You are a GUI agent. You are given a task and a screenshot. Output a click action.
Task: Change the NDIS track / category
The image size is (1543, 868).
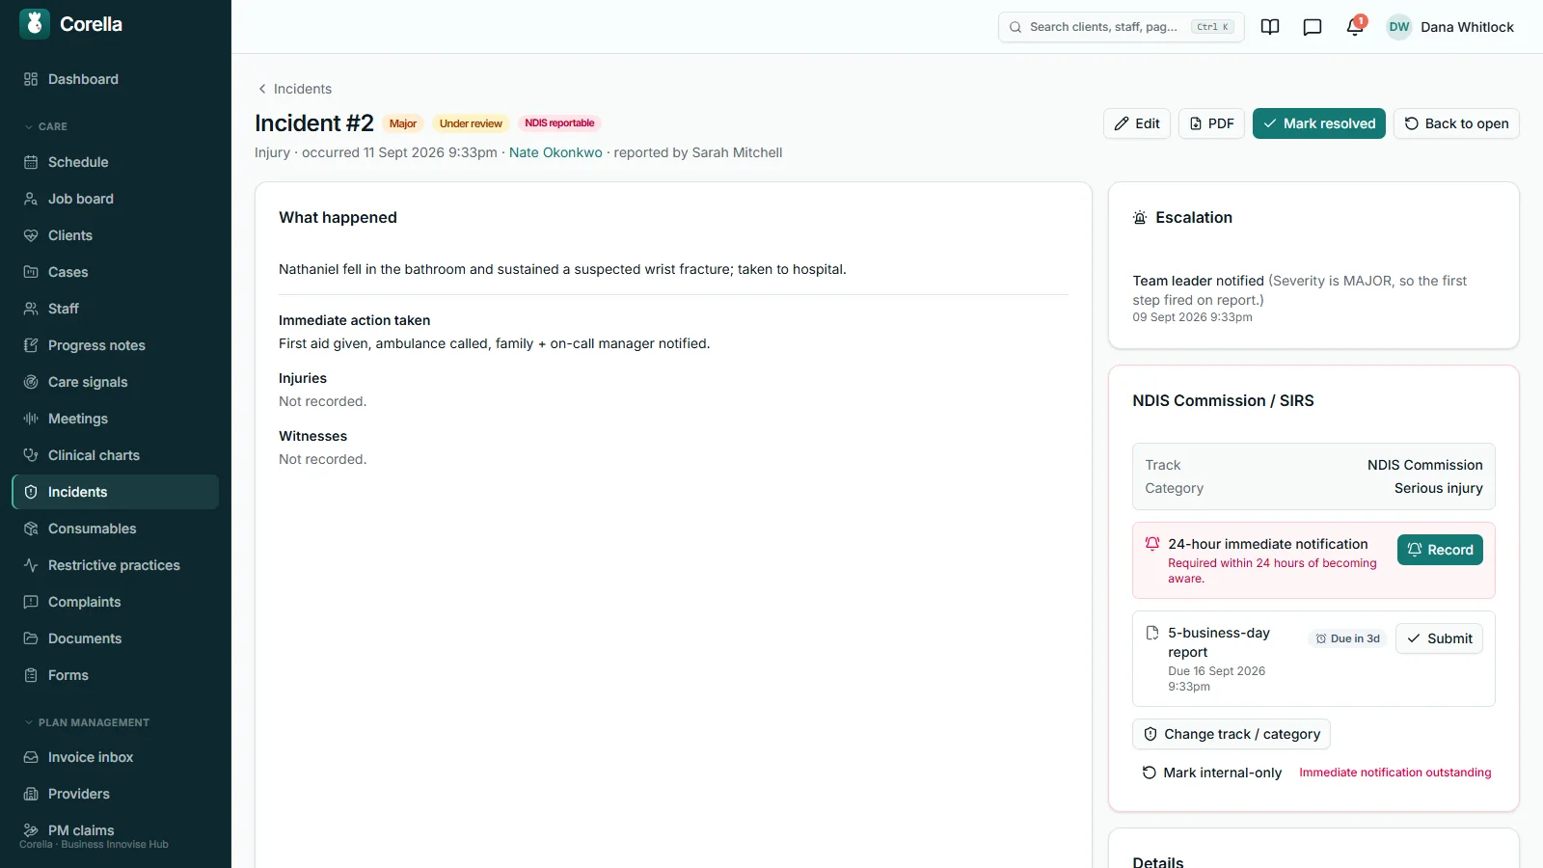point(1232,734)
